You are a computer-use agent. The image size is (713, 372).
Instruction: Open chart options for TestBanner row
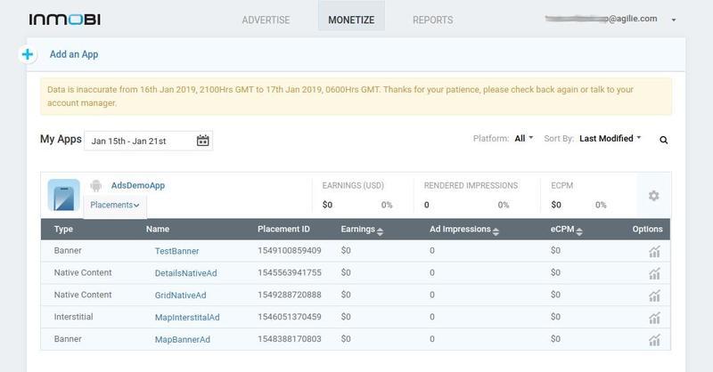tap(654, 252)
